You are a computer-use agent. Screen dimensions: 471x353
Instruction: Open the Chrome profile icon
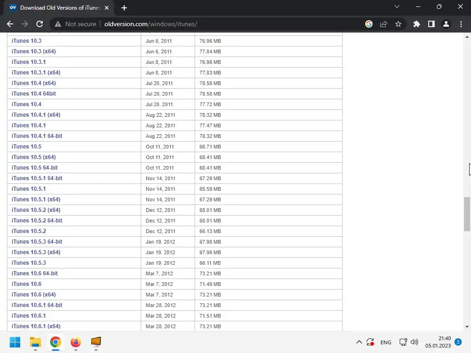(446, 24)
